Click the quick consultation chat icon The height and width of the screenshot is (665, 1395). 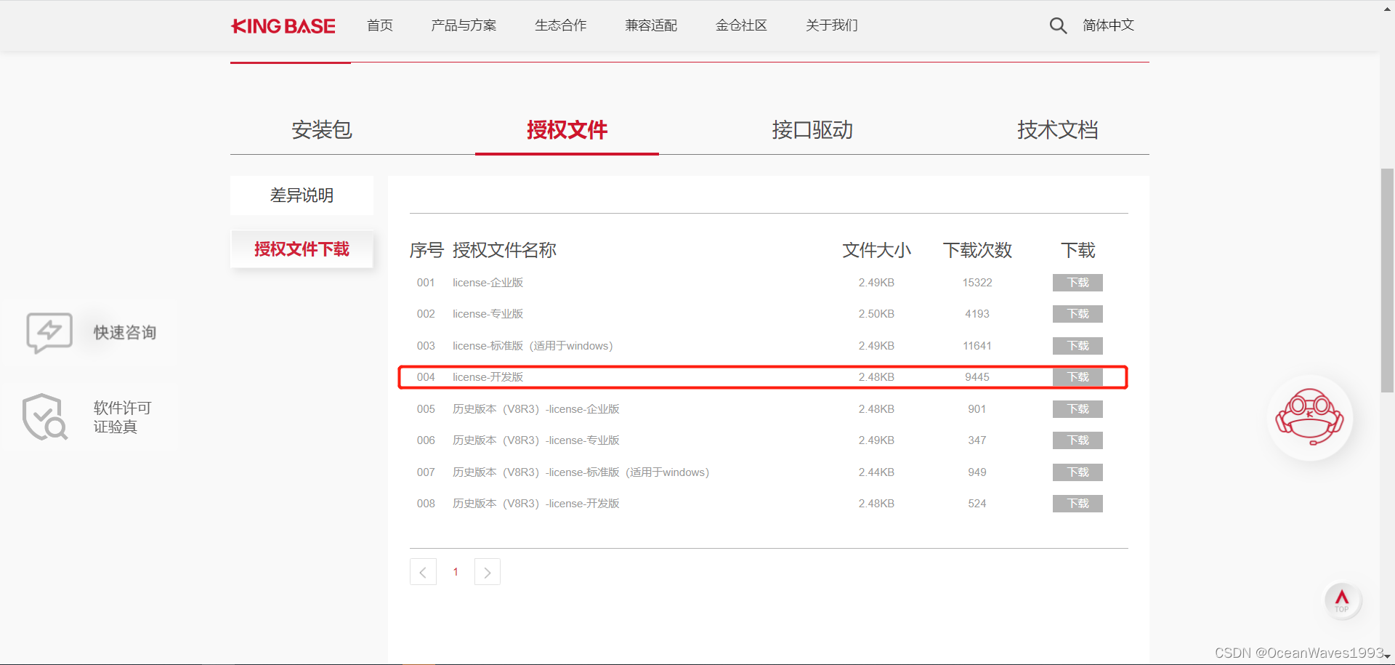49,333
